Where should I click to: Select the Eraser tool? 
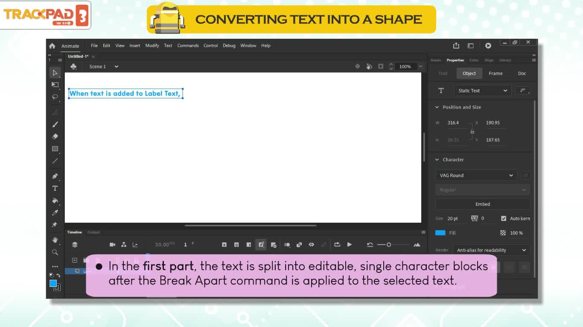pos(55,137)
